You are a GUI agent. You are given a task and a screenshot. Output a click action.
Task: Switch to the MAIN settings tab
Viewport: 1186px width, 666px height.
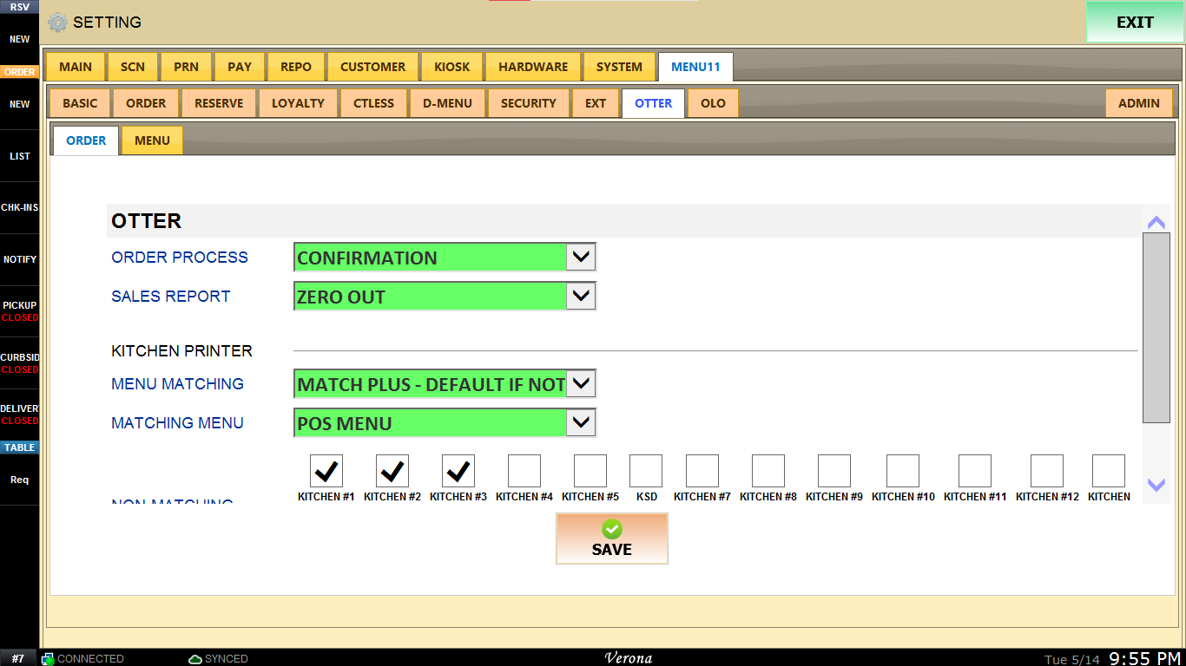[76, 67]
